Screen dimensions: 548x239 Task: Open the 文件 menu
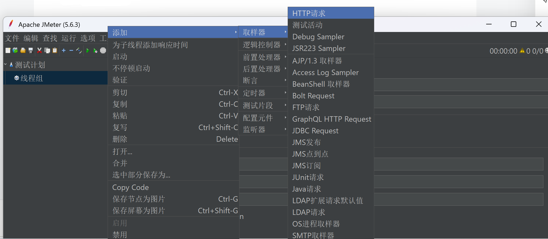pos(12,38)
